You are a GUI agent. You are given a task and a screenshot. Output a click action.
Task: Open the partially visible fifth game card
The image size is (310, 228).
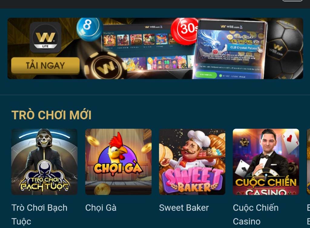[308, 162]
